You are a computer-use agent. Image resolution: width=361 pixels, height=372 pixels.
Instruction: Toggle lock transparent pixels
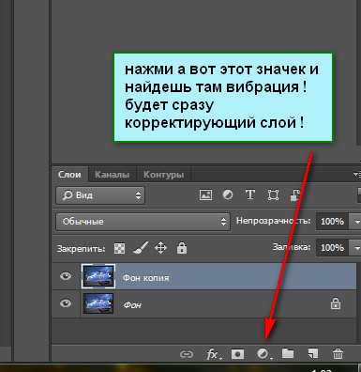(x=119, y=249)
